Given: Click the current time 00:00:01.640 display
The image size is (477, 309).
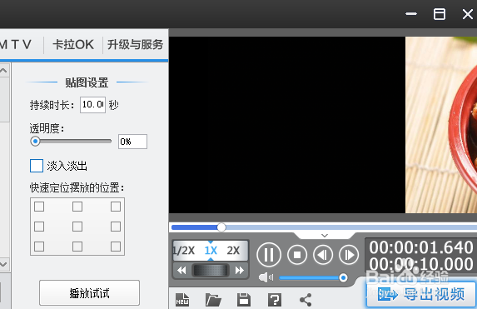Looking at the screenshot, I should tap(421, 247).
